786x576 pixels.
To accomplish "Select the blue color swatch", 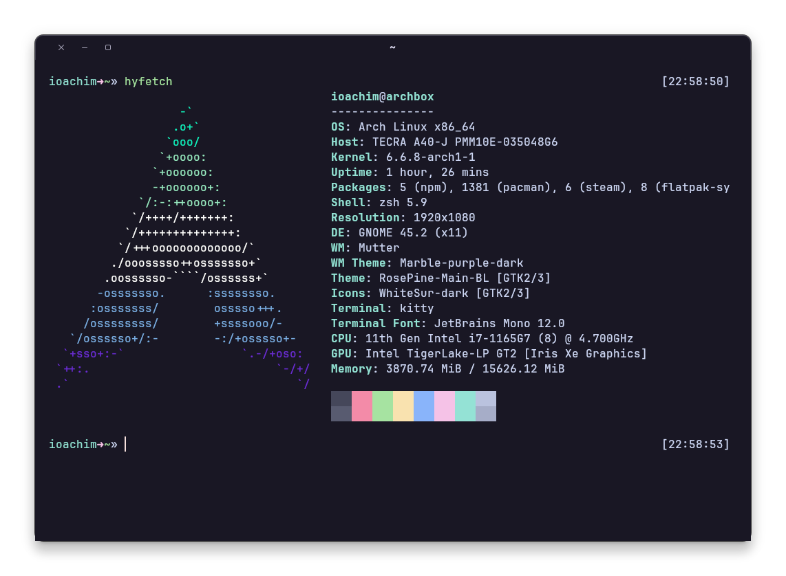I will click(423, 406).
